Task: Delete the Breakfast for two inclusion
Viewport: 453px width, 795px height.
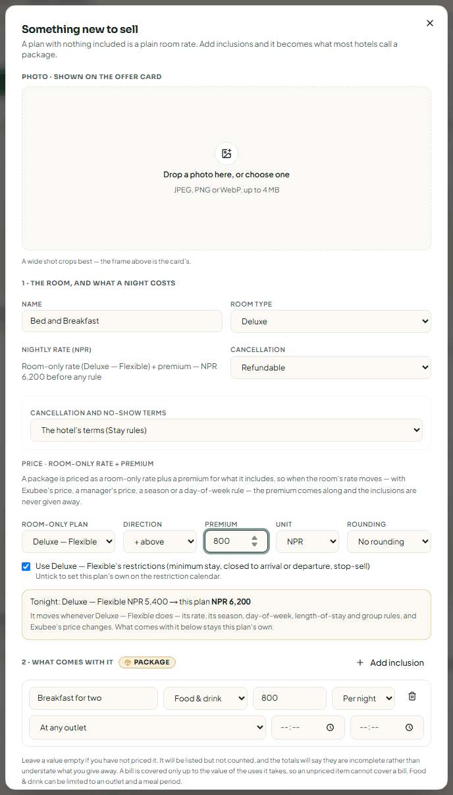Action: click(412, 696)
